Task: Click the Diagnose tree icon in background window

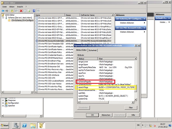Action: (x=6, y=100)
